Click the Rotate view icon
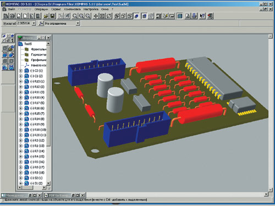The image size is (275, 206). click(x=109, y=16)
